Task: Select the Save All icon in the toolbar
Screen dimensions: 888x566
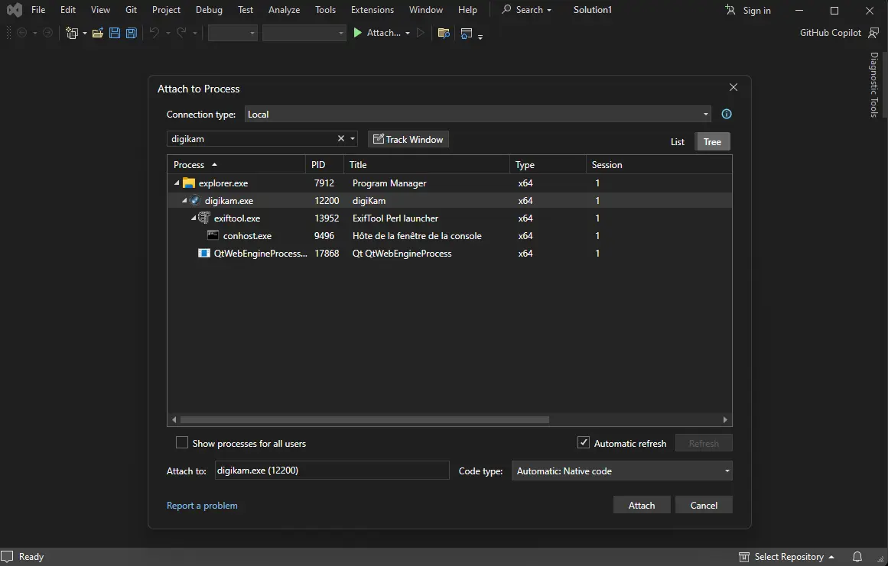Action: (x=131, y=33)
